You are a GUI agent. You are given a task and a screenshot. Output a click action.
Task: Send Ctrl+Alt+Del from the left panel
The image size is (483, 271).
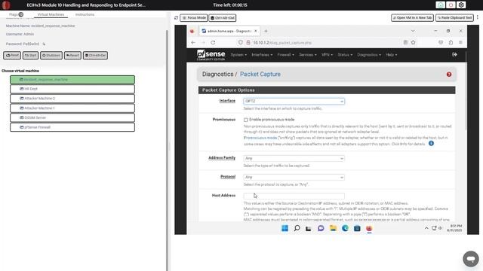(x=95, y=55)
